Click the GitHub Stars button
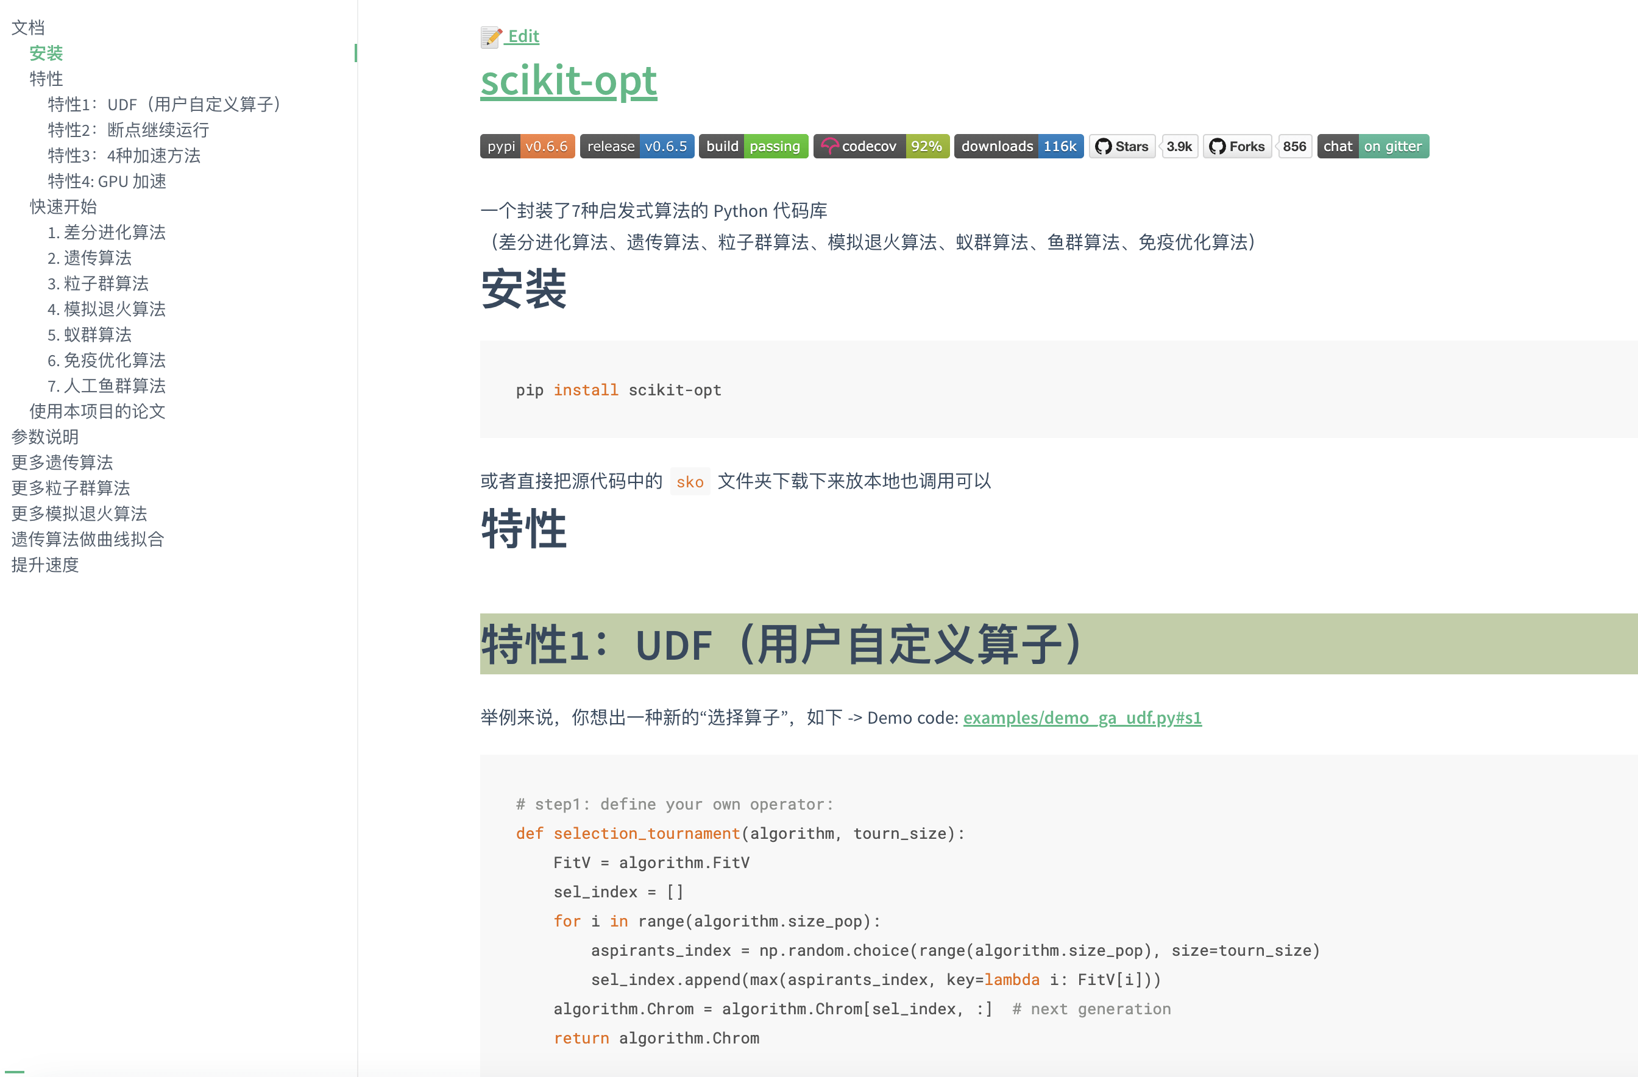Viewport: 1638px width, 1077px height. 1122,146
